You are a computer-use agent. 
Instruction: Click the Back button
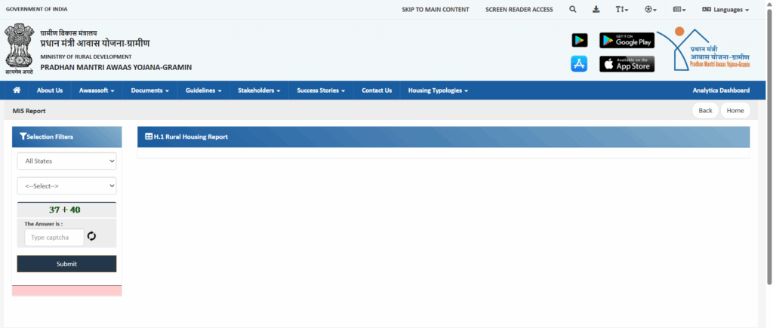point(705,111)
